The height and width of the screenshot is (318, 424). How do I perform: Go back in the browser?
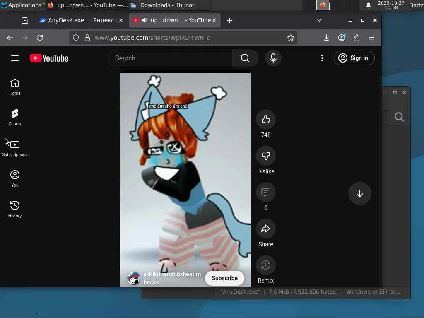point(10,38)
